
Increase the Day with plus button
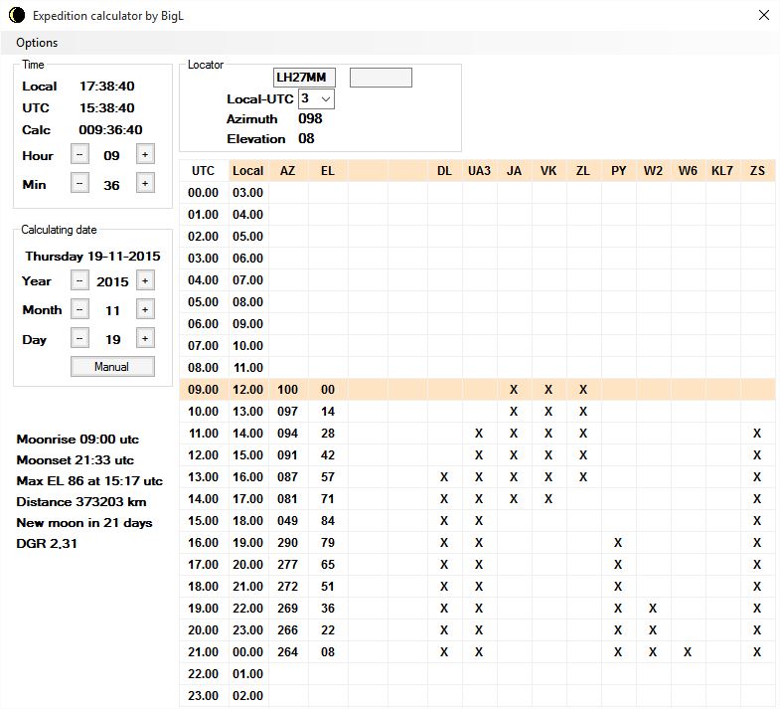[x=144, y=339]
